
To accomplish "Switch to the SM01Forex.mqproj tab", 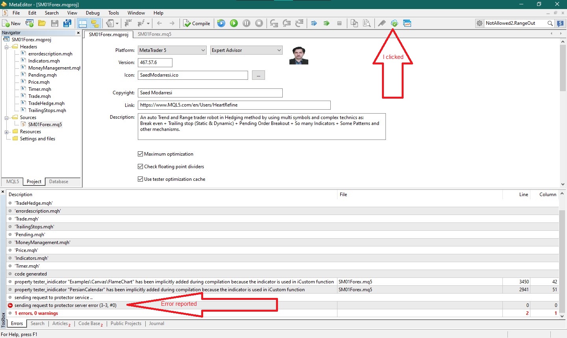I will point(109,34).
